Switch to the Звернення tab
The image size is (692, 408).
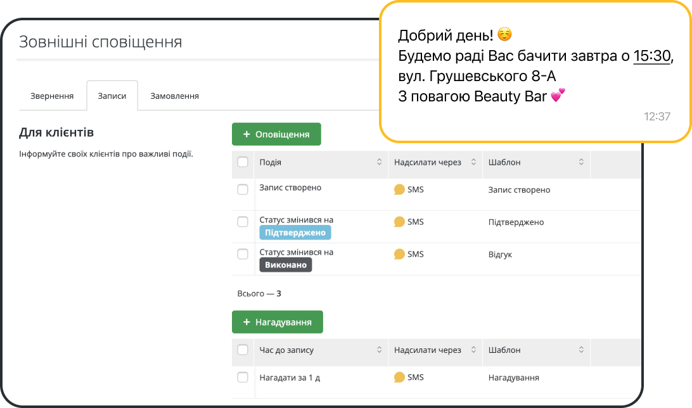[x=53, y=94]
